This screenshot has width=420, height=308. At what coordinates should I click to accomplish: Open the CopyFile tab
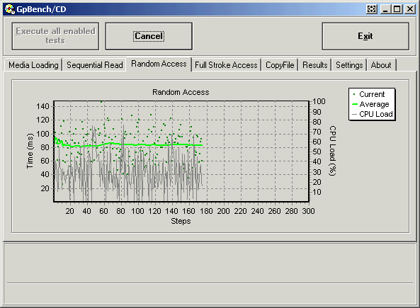tap(280, 65)
